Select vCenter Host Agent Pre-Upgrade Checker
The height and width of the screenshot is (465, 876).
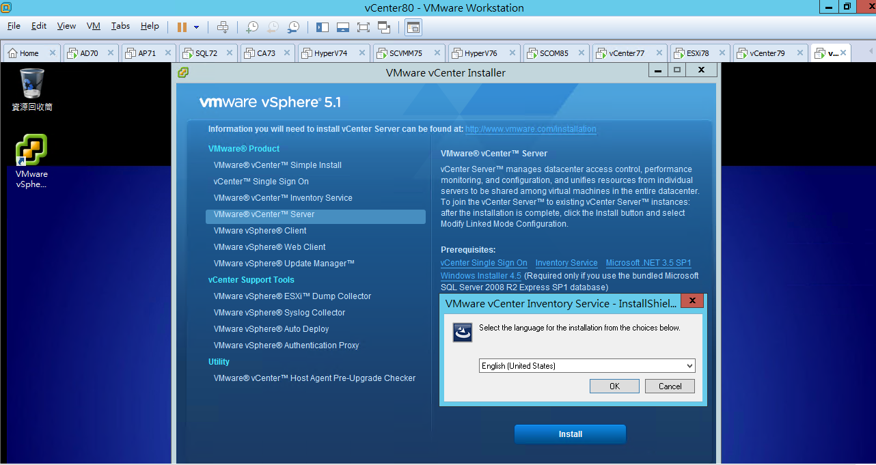pyautogui.click(x=314, y=378)
